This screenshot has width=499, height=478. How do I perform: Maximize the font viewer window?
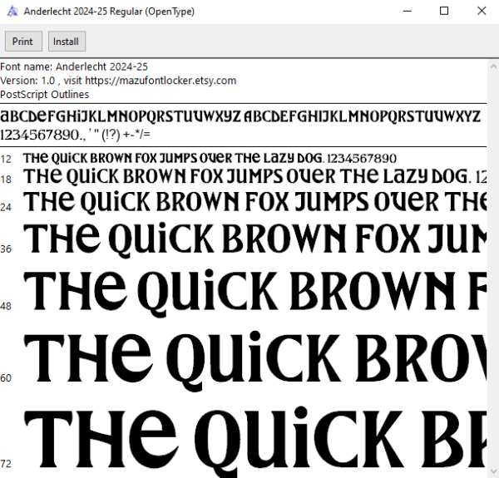(444, 11)
